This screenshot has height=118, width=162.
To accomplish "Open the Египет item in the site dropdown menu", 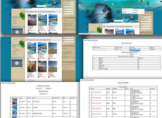I will [127, 10].
